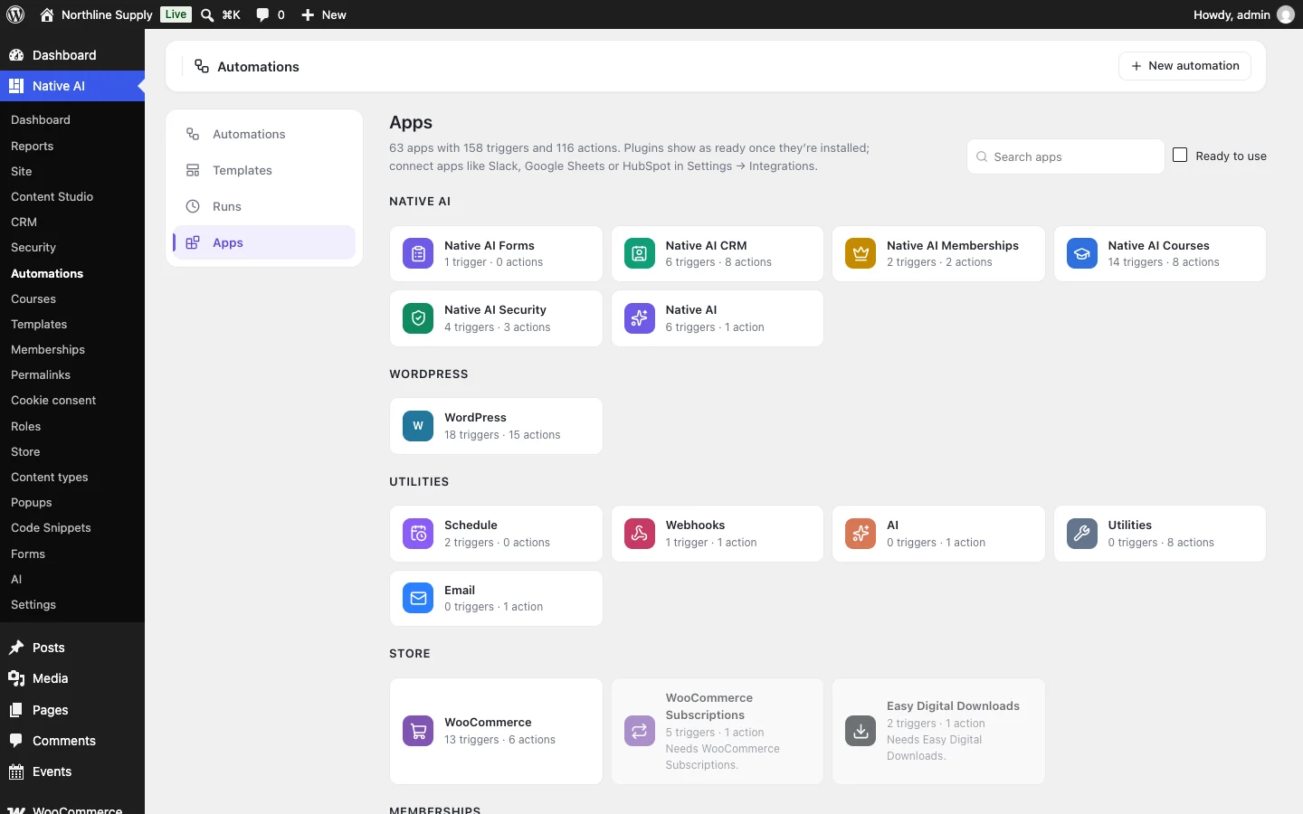Open Cookie consent in sidebar
Viewport: 1303px width, 814px height.
coord(53,400)
